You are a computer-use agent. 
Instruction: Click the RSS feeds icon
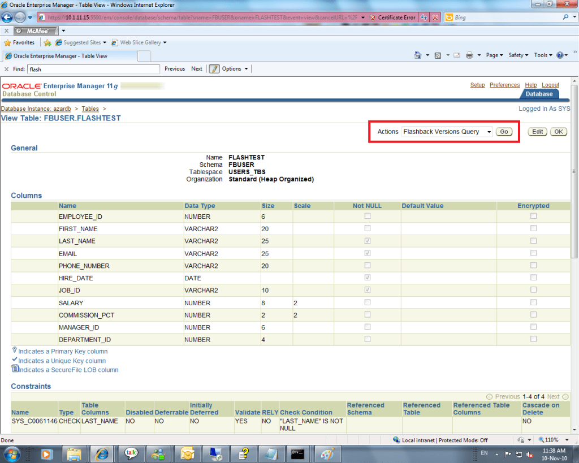click(438, 55)
